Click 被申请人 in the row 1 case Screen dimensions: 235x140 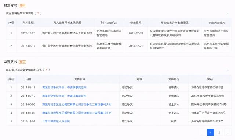click(x=174, y=88)
